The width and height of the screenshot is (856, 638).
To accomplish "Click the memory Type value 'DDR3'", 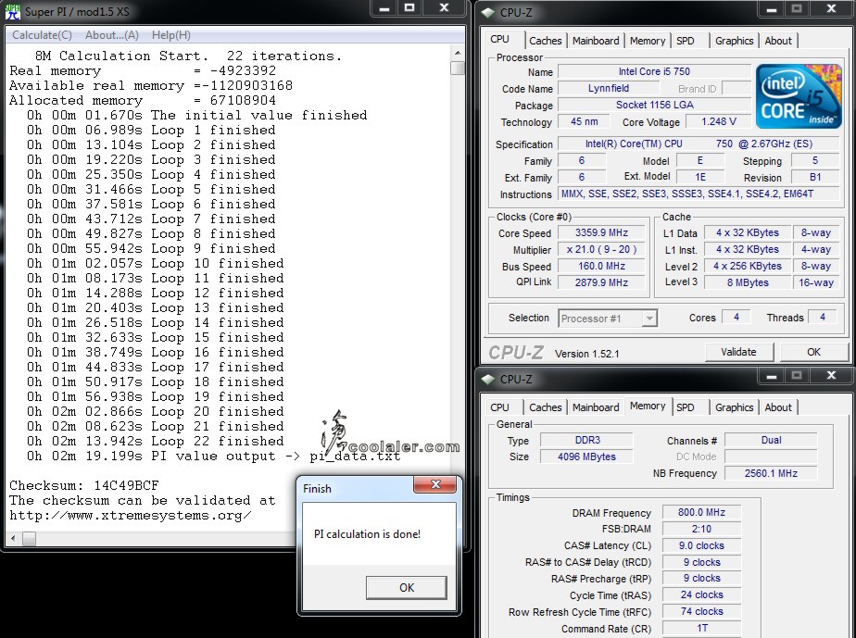I will pos(586,440).
